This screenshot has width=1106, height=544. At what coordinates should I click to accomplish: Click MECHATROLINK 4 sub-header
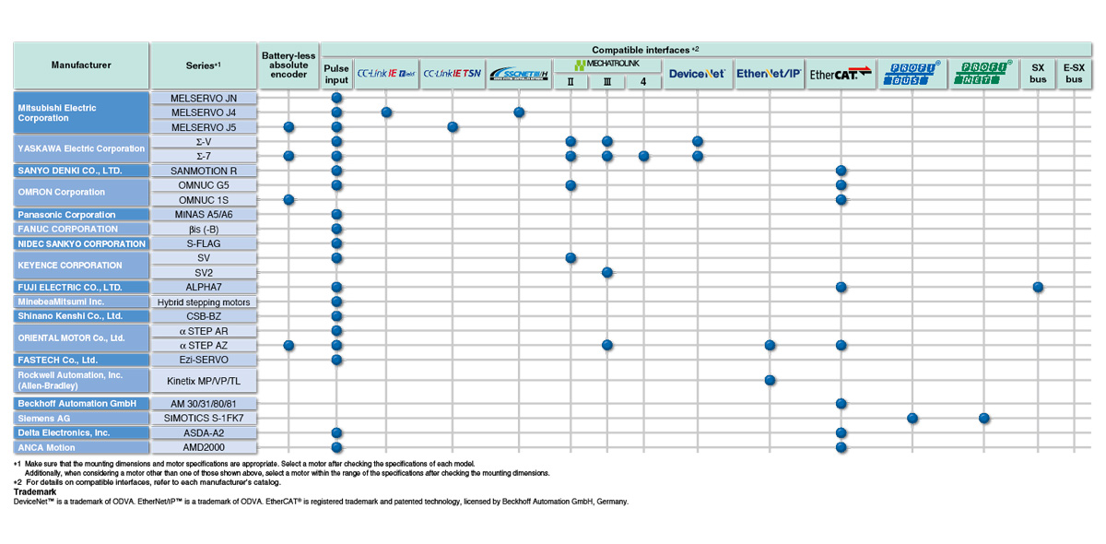pyautogui.click(x=643, y=82)
